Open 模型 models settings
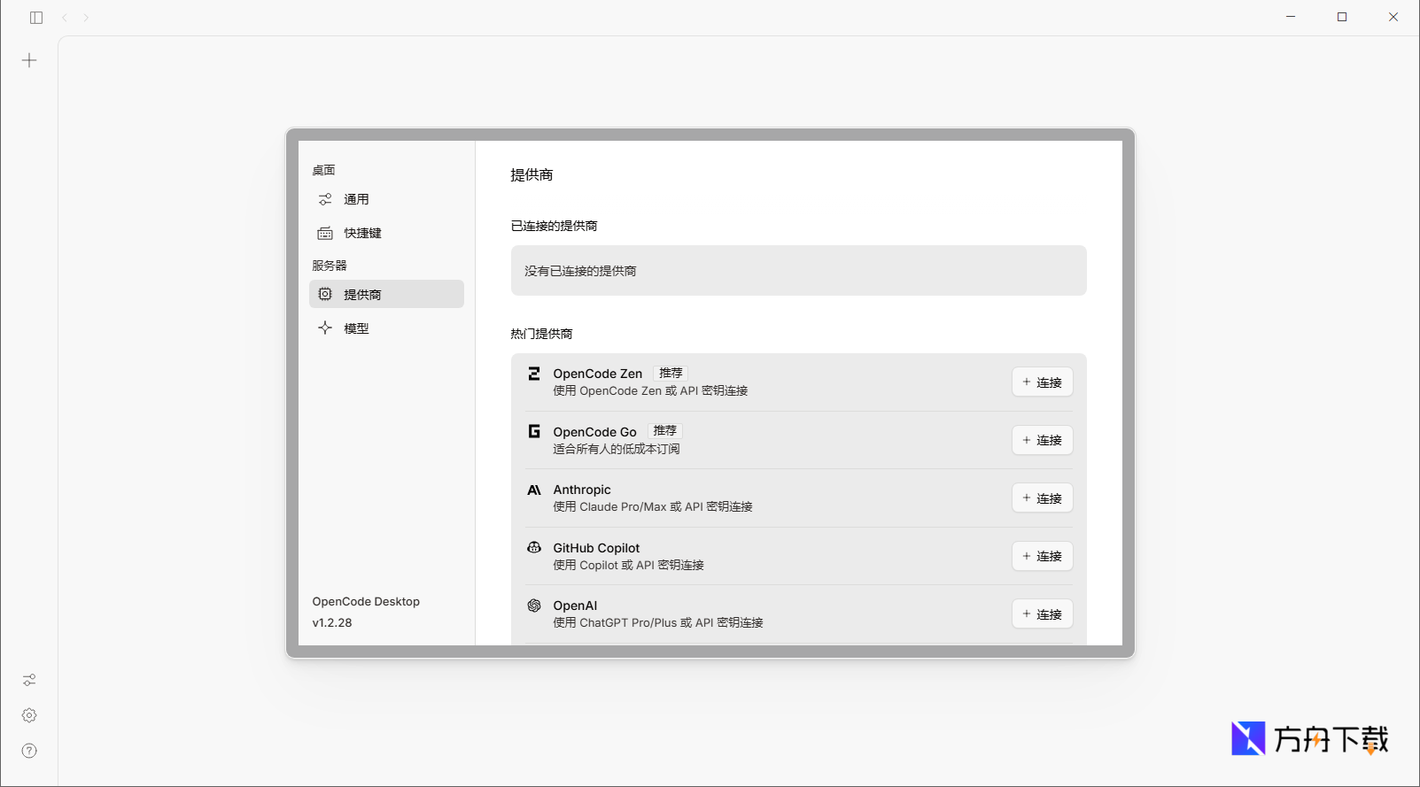This screenshot has width=1420, height=787. pos(386,328)
